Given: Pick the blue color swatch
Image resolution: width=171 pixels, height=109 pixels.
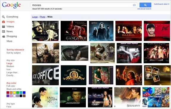Looking at the screenshot, I should pos(24,93).
